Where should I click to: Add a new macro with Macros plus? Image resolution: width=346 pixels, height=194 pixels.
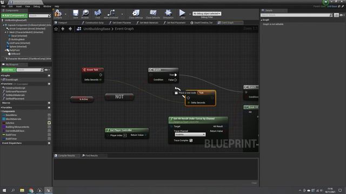[49, 103]
